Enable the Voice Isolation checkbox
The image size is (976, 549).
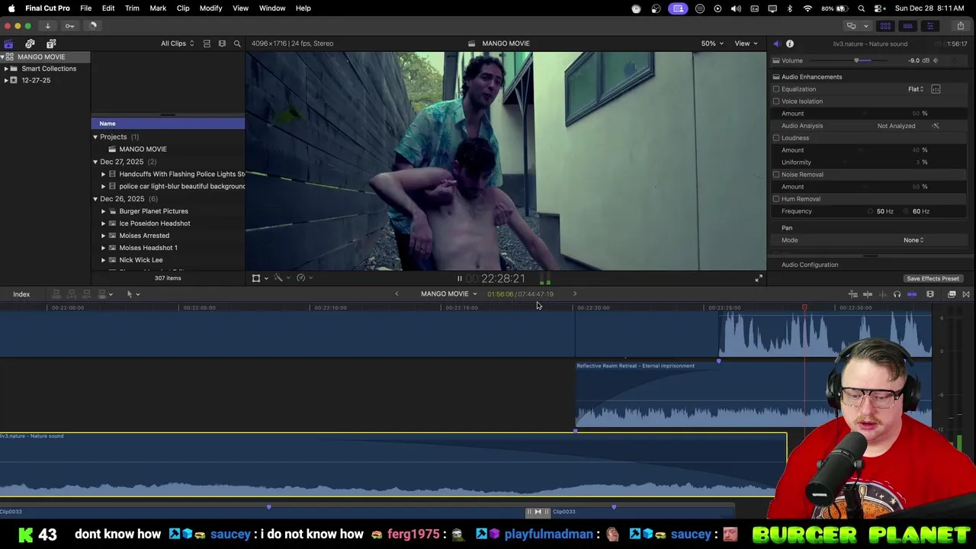click(776, 101)
